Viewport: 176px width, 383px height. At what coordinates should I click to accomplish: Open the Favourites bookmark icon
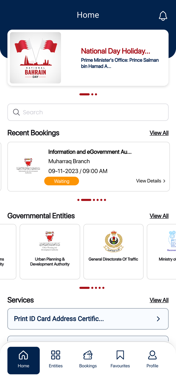pos(120,355)
